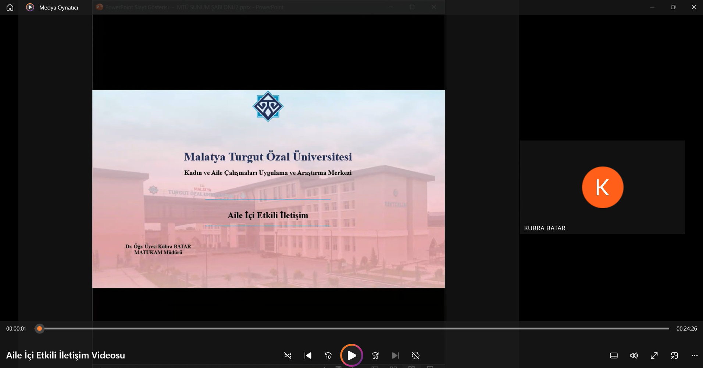Jump to the previous track
Image resolution: width=703 pixels, height=368 pixels.
coord(308,356)
